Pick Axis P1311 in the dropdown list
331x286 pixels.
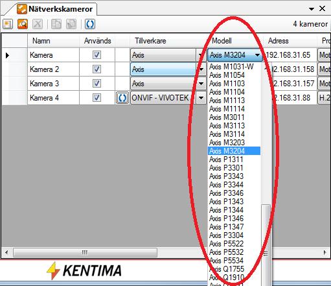coord(234,160)
